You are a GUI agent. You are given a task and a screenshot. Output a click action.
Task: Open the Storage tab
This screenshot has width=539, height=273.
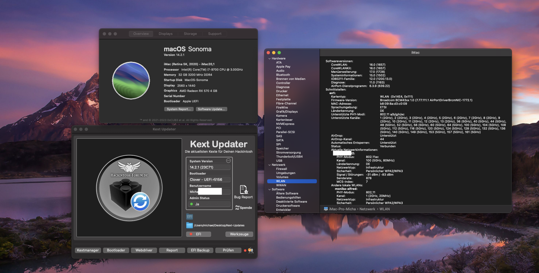click(190, 34)
